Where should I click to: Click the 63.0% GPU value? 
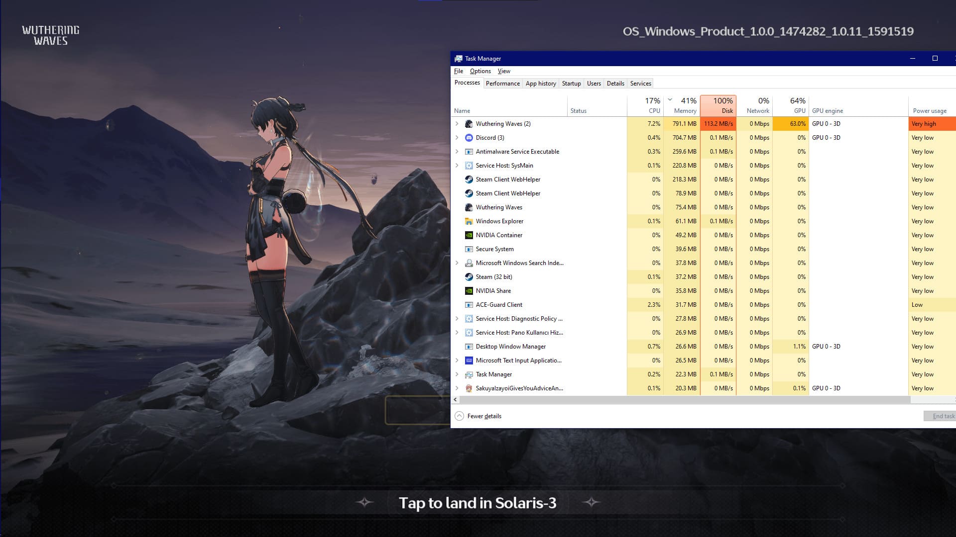pos(791,124)
